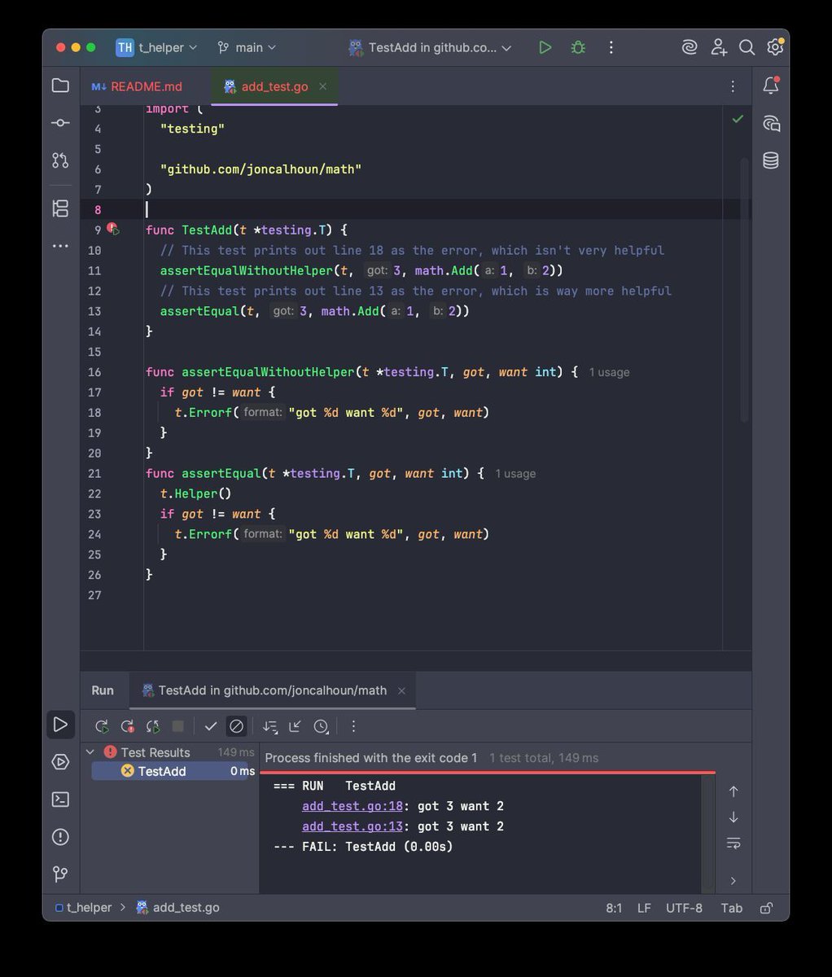Expand more console actions chevron
This screenshot has width=832, height=977.
(733, 880)
